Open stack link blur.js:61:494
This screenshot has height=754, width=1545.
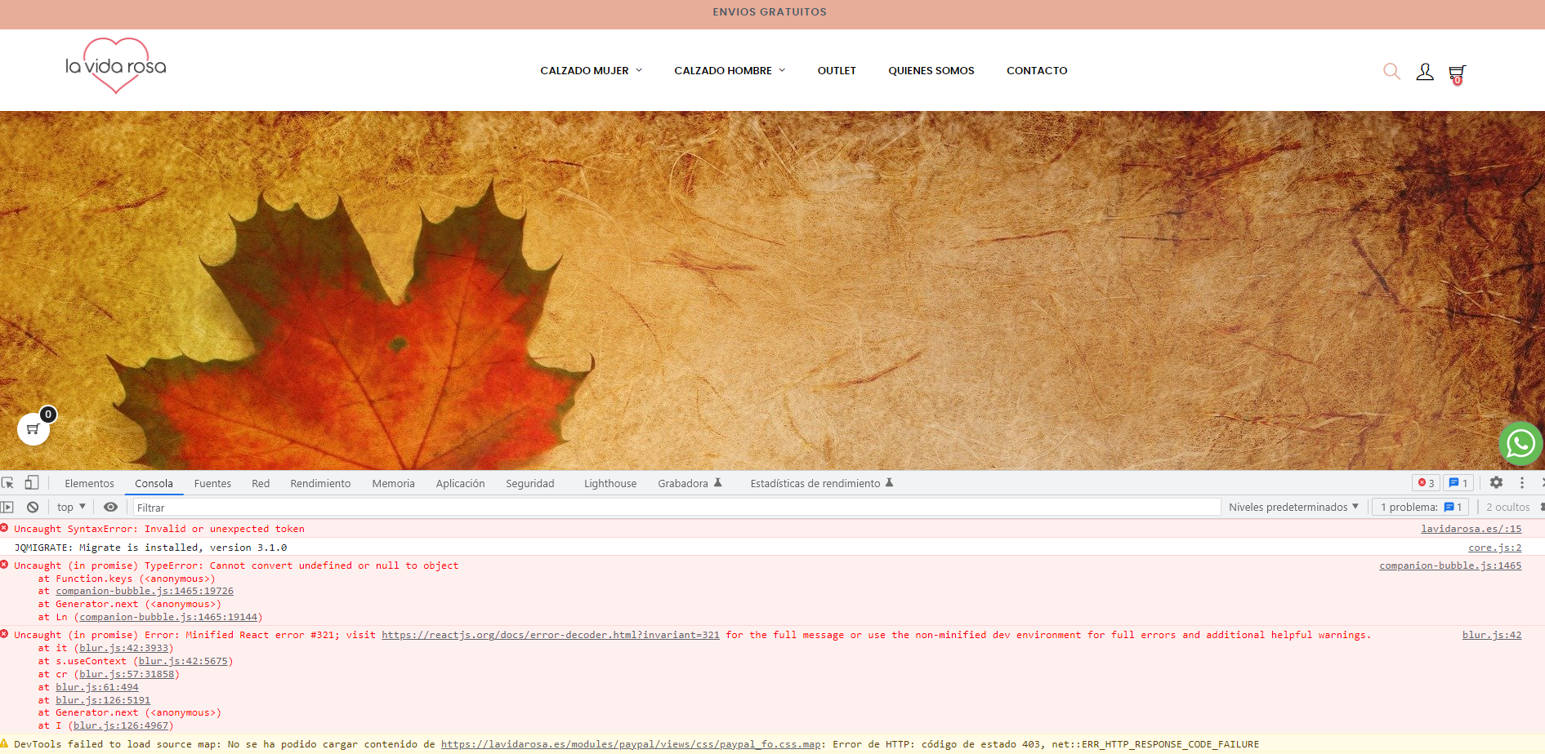(x=97, y=687)
